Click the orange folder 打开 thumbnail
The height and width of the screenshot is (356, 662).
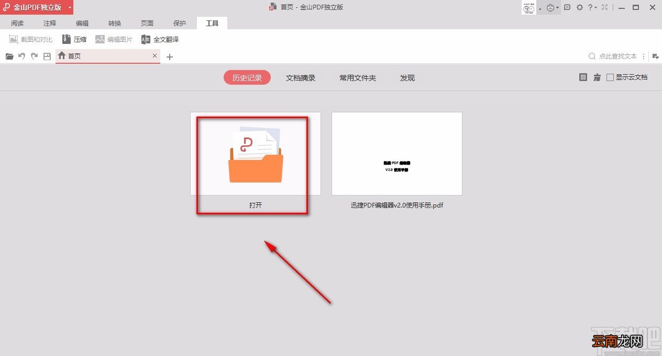pos(256,154)
